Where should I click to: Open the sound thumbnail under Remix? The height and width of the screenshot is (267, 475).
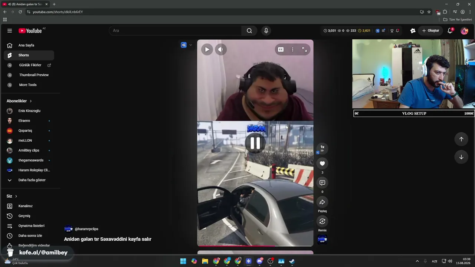322,240
